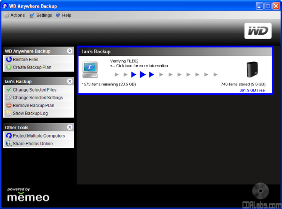Click the WD logo in the banner

pyautogui.click(x=258, y=31)
